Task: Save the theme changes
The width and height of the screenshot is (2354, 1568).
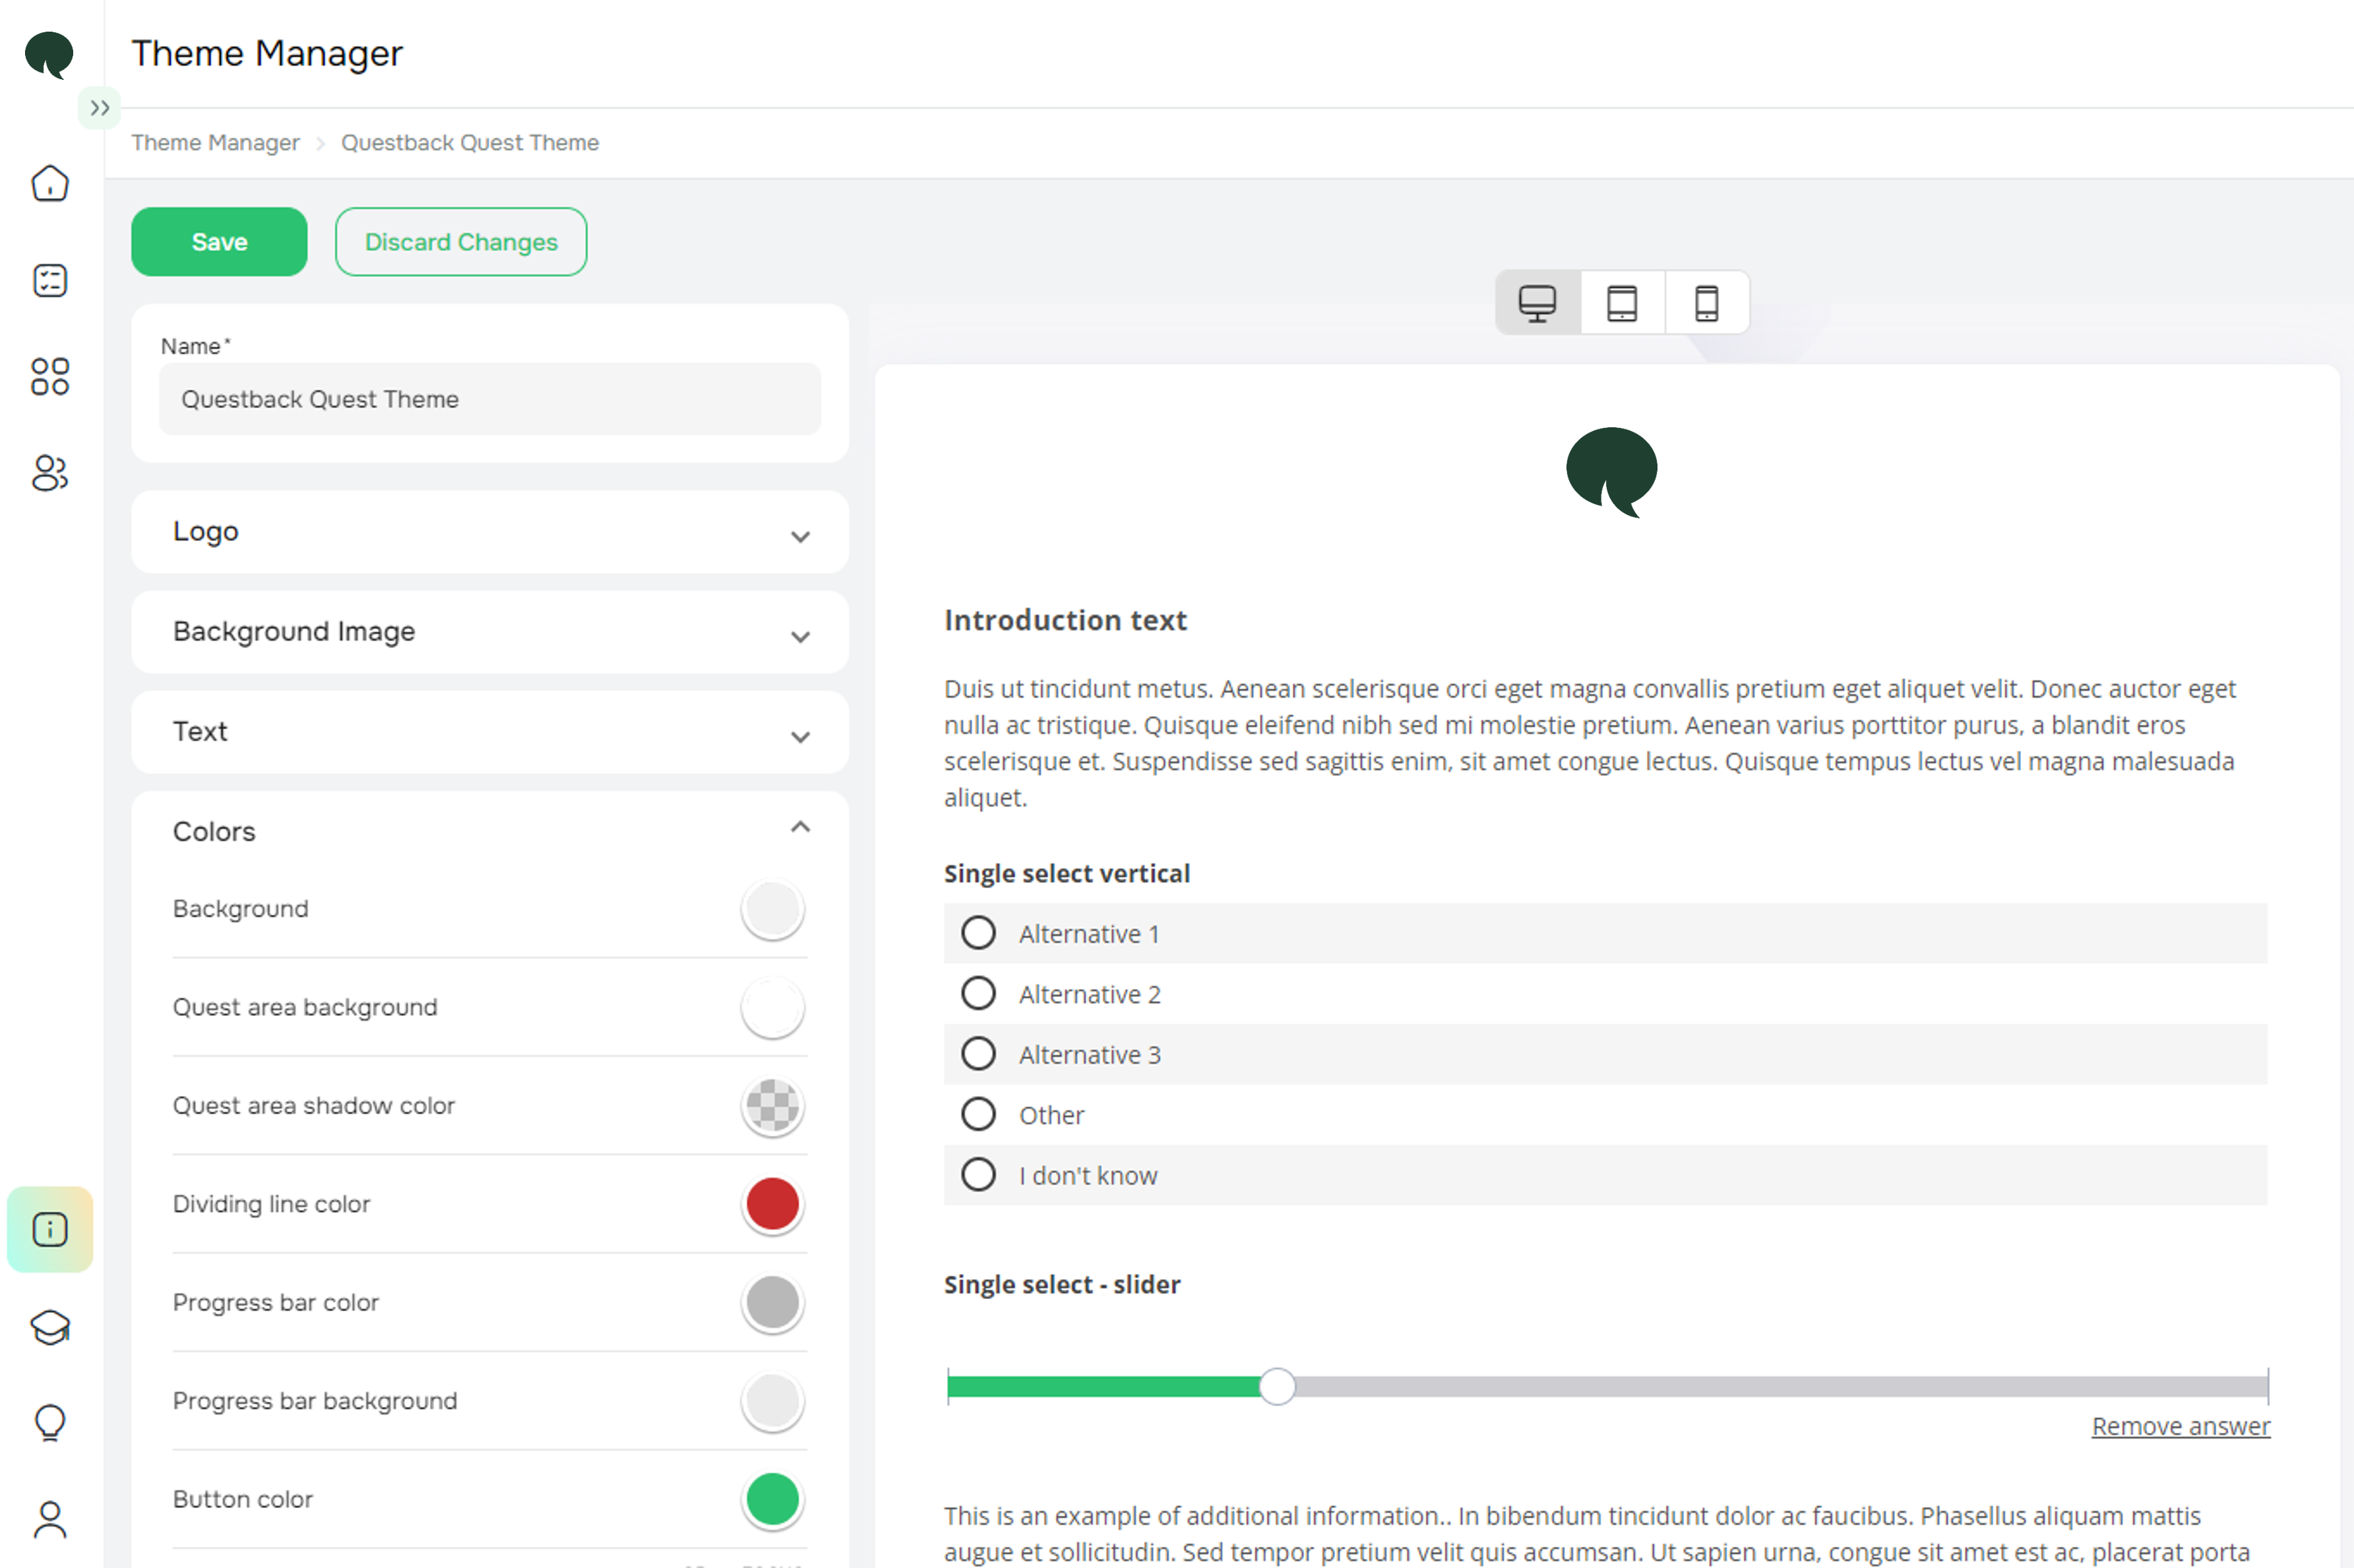Action: click(218, 241)
